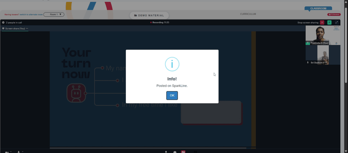Open chat bubble icon in bottom bar
Screen dimensions: 348x153
click(x=175, y=152)
